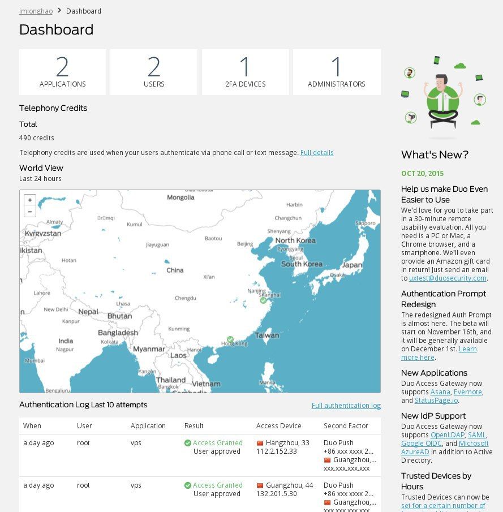The width and height of the screenshot is (503, 512).
Task: Open the Administrators count tile
Action: (336, 72)
